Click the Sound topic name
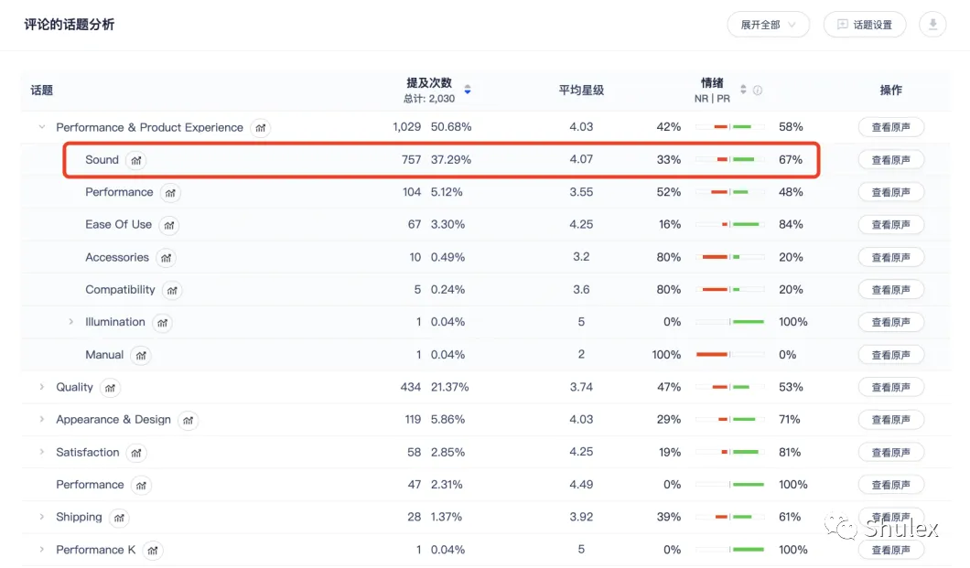970x568 pixels. click(x=102, y=159)
